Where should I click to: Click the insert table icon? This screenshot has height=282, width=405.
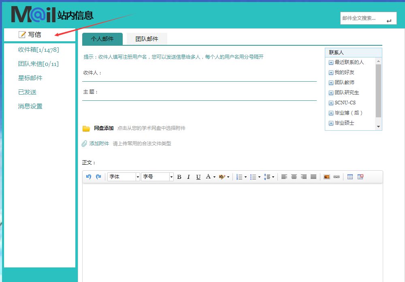click(x=350, y=177)
